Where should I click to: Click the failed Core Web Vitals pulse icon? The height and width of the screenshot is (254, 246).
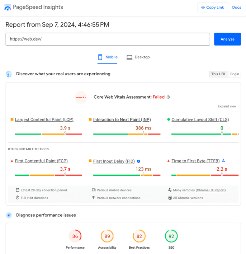(81, 97)
